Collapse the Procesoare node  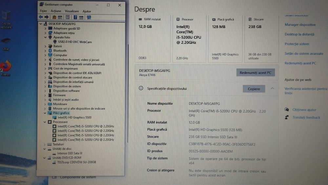[45, 122]
